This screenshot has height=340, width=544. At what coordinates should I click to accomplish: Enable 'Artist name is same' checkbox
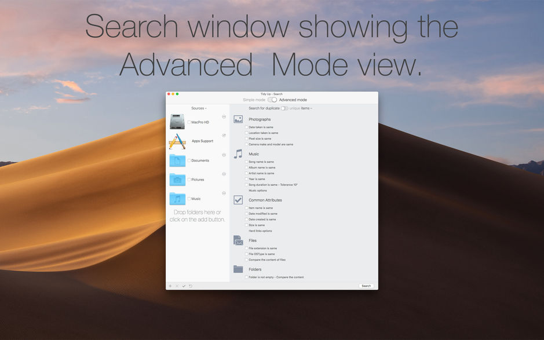click(247, 173)
